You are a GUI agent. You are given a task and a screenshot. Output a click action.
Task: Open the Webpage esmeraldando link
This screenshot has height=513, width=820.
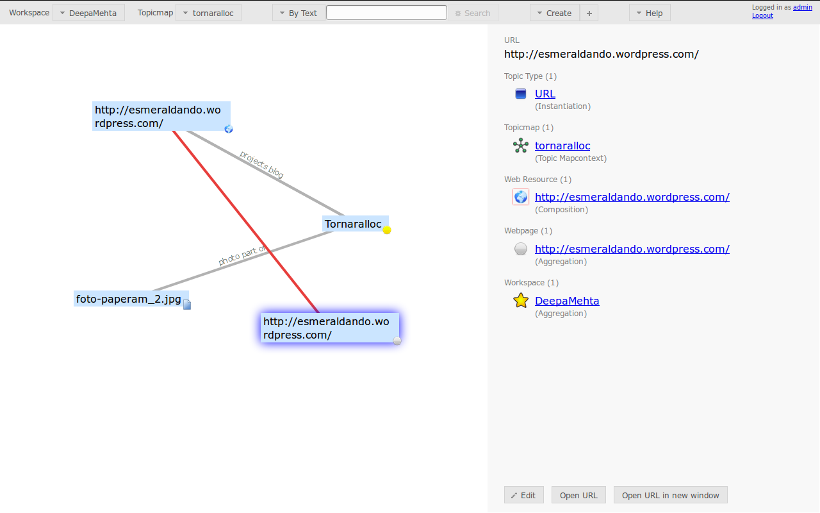[632, 249]
